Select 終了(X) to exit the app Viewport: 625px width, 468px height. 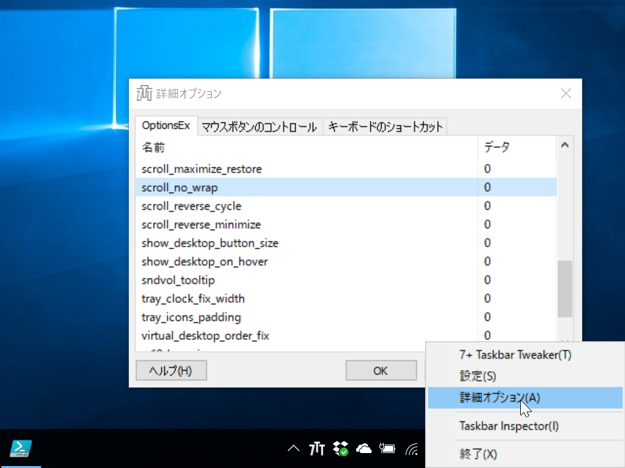click(x=479, y=454)
